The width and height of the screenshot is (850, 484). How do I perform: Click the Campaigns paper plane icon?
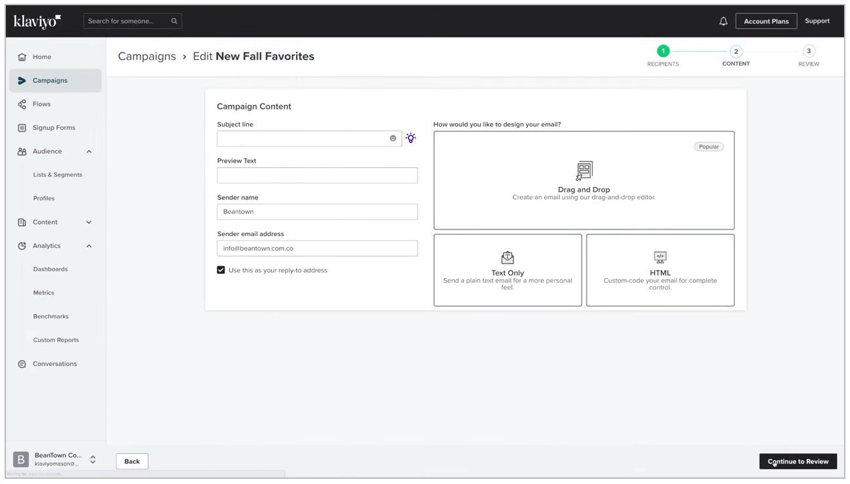22,81
